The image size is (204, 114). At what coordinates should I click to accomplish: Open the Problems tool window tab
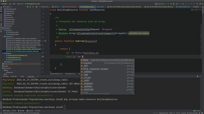7,111
